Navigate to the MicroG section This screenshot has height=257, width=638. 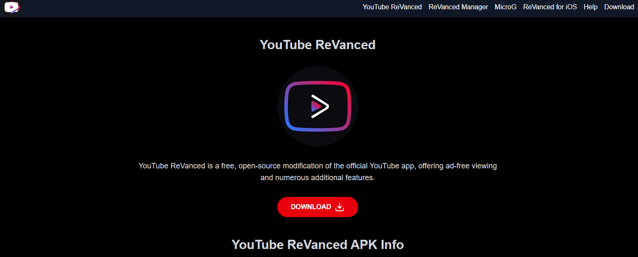coord(505,7)
